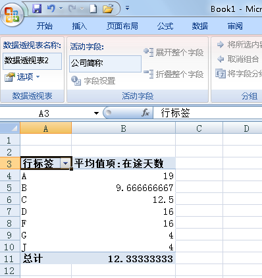
Task: Select row label G in the pivot table
Action: pos(45,235)
